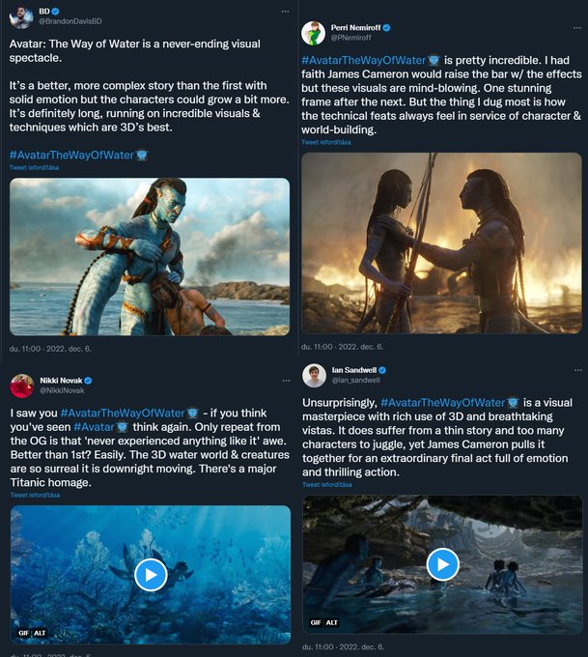
Task: Click verified badge next to Nikki Novak
Action: point(88,381)
